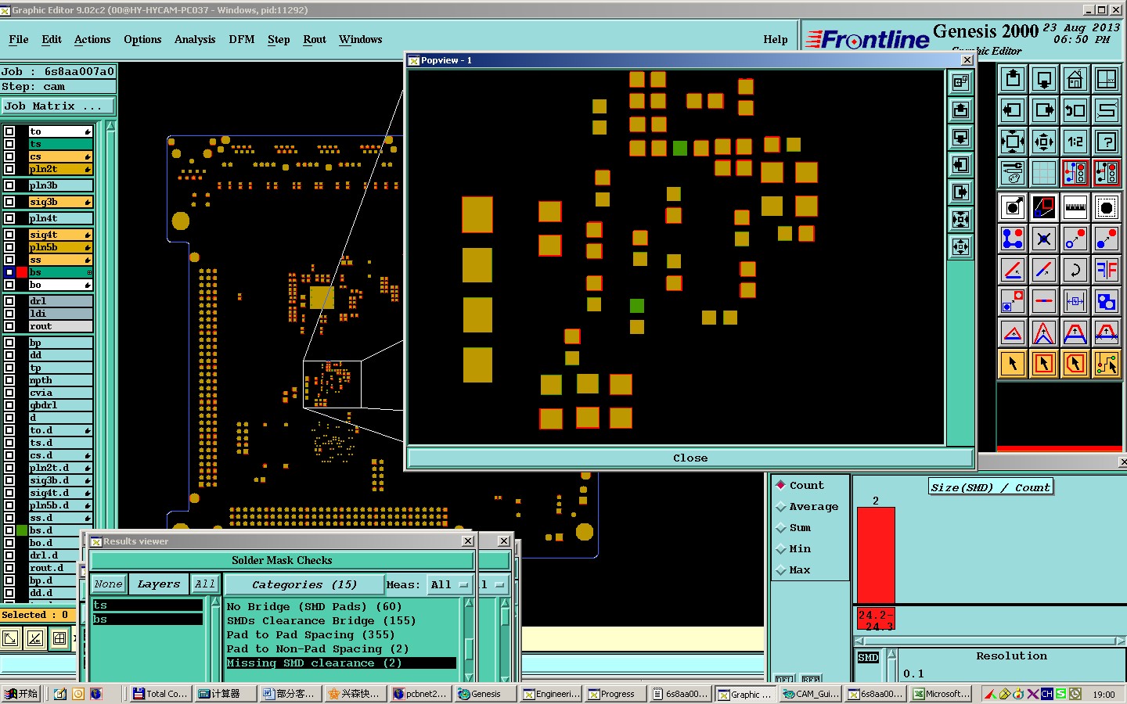This screenshot has height=704, width=1127.
Task: Open the Progress taskbar item
Action: 617,694
